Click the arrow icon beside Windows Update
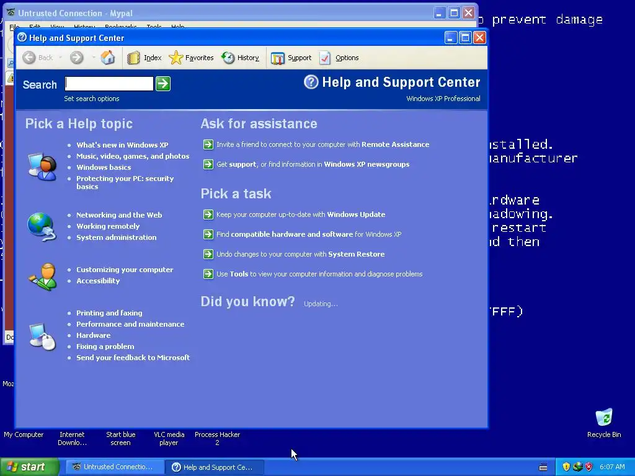This screenshot has height=476, width=635. (x=208, y=214)
